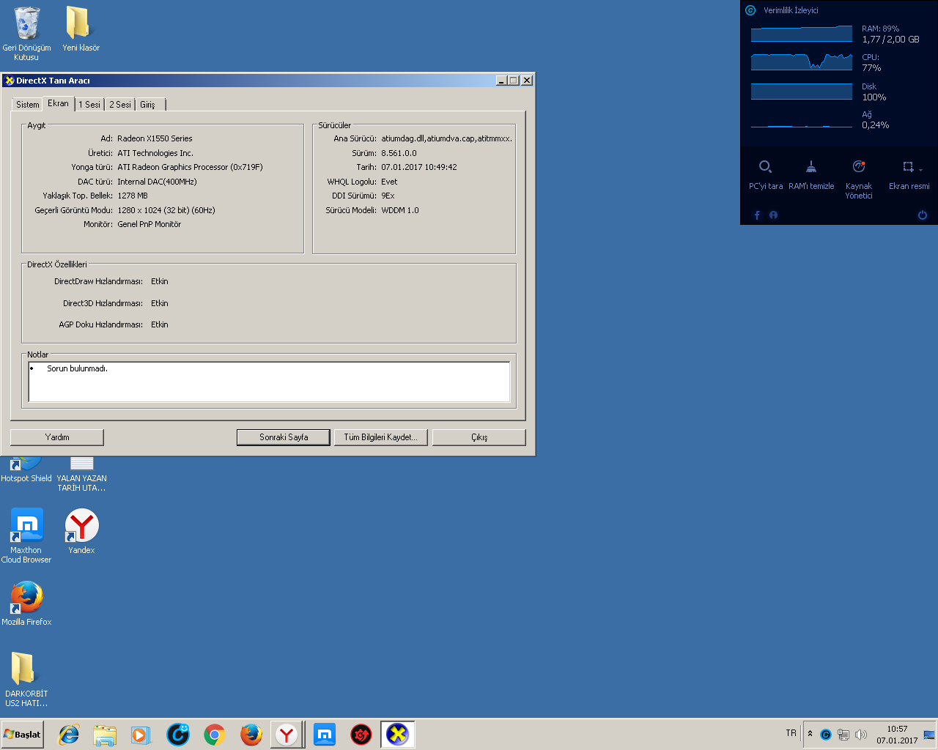
Task: Click the CPU usage graph
Action: pos(802,62)
